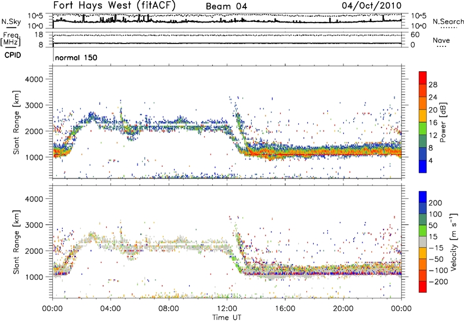Click the "16:00" time tick label

(x=285, y=309)
